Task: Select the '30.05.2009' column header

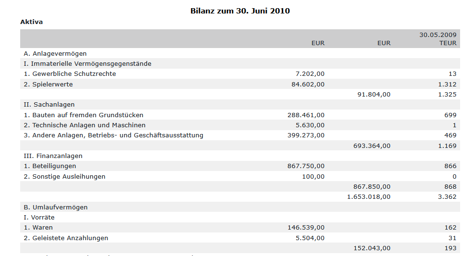Action: click(437, 35)
